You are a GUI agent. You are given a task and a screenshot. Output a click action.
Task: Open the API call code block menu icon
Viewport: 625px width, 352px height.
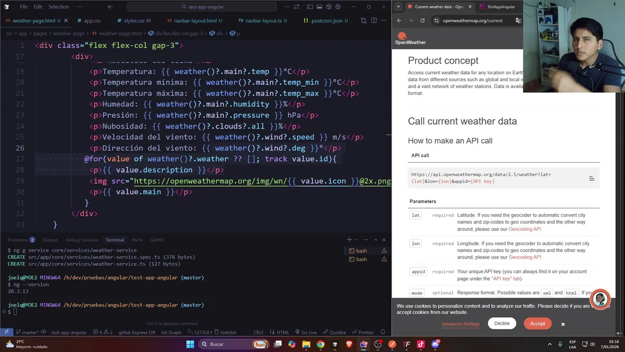coord(591,178)
